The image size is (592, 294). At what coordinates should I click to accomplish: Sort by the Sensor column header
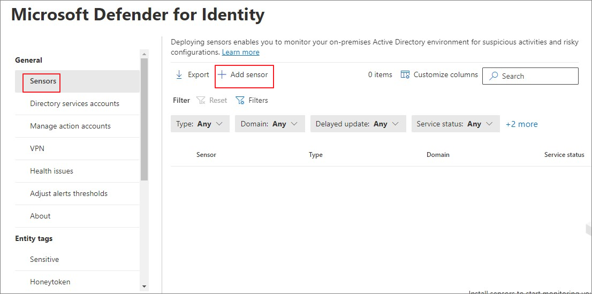tap(206, 155)
